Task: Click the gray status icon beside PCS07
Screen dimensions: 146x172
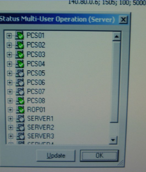Action: pos(20,91)
